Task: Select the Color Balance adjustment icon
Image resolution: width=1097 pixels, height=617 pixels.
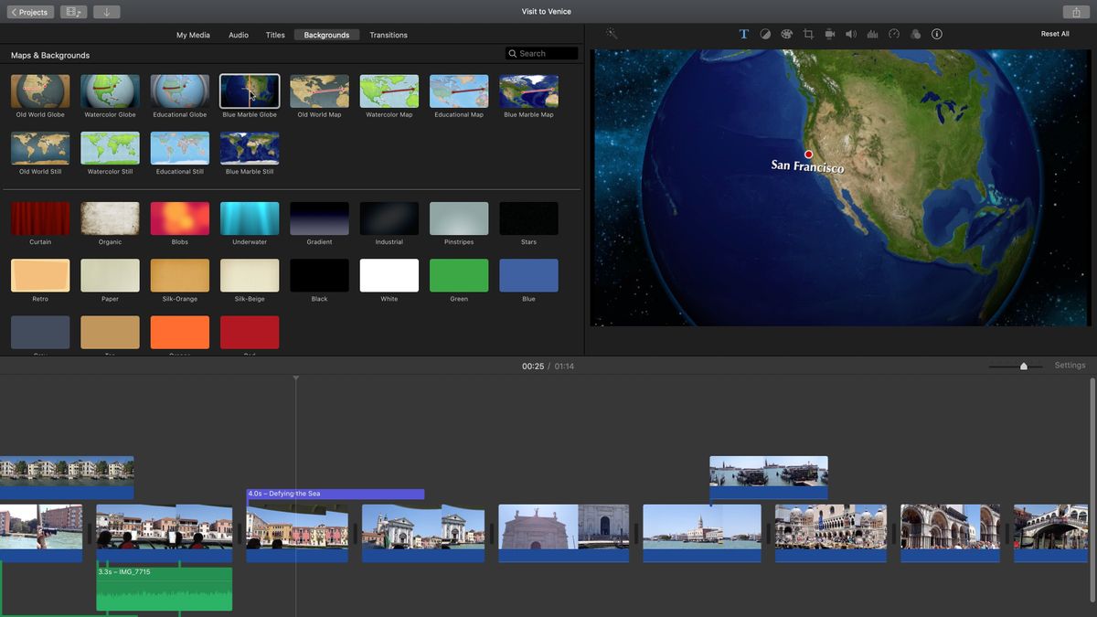Action: click(x=765, y=34)
